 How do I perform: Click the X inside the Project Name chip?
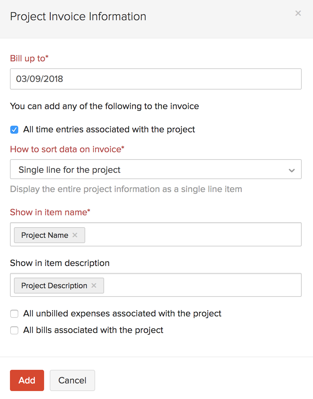tap(75, 235)
